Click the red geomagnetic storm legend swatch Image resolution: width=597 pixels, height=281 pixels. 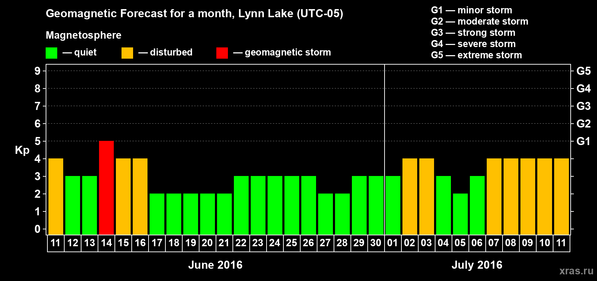tap(222, 53)
